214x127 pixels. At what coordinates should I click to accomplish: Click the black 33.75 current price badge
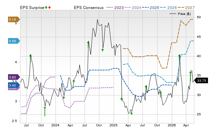(201, 80)
